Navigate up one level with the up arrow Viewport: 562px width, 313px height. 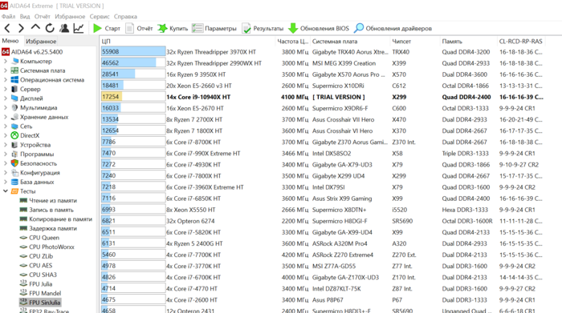[35, 27]
